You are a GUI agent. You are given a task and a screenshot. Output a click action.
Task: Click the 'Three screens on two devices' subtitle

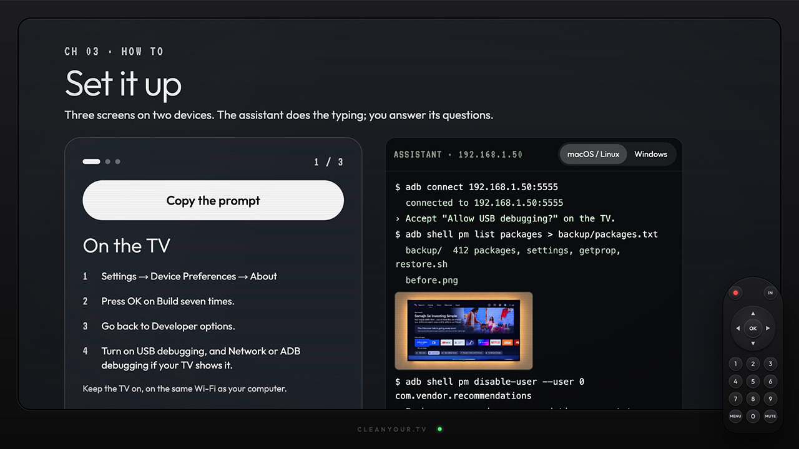pyautogui.click(x=279, y=115)
